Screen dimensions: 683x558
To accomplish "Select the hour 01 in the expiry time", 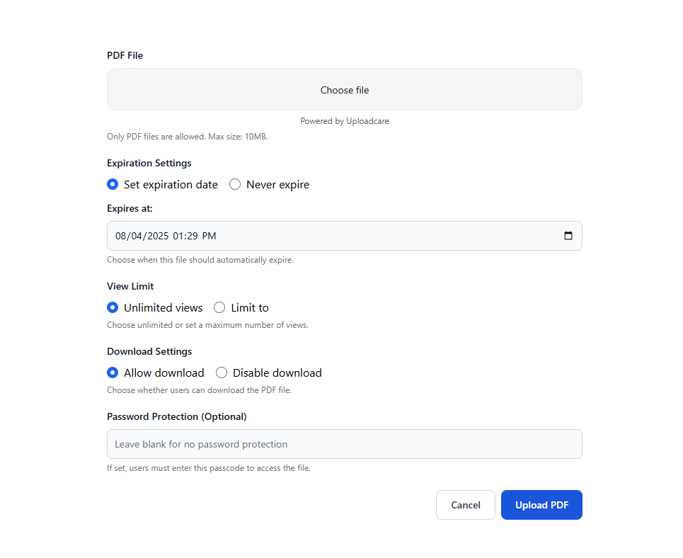I will 178,236.
